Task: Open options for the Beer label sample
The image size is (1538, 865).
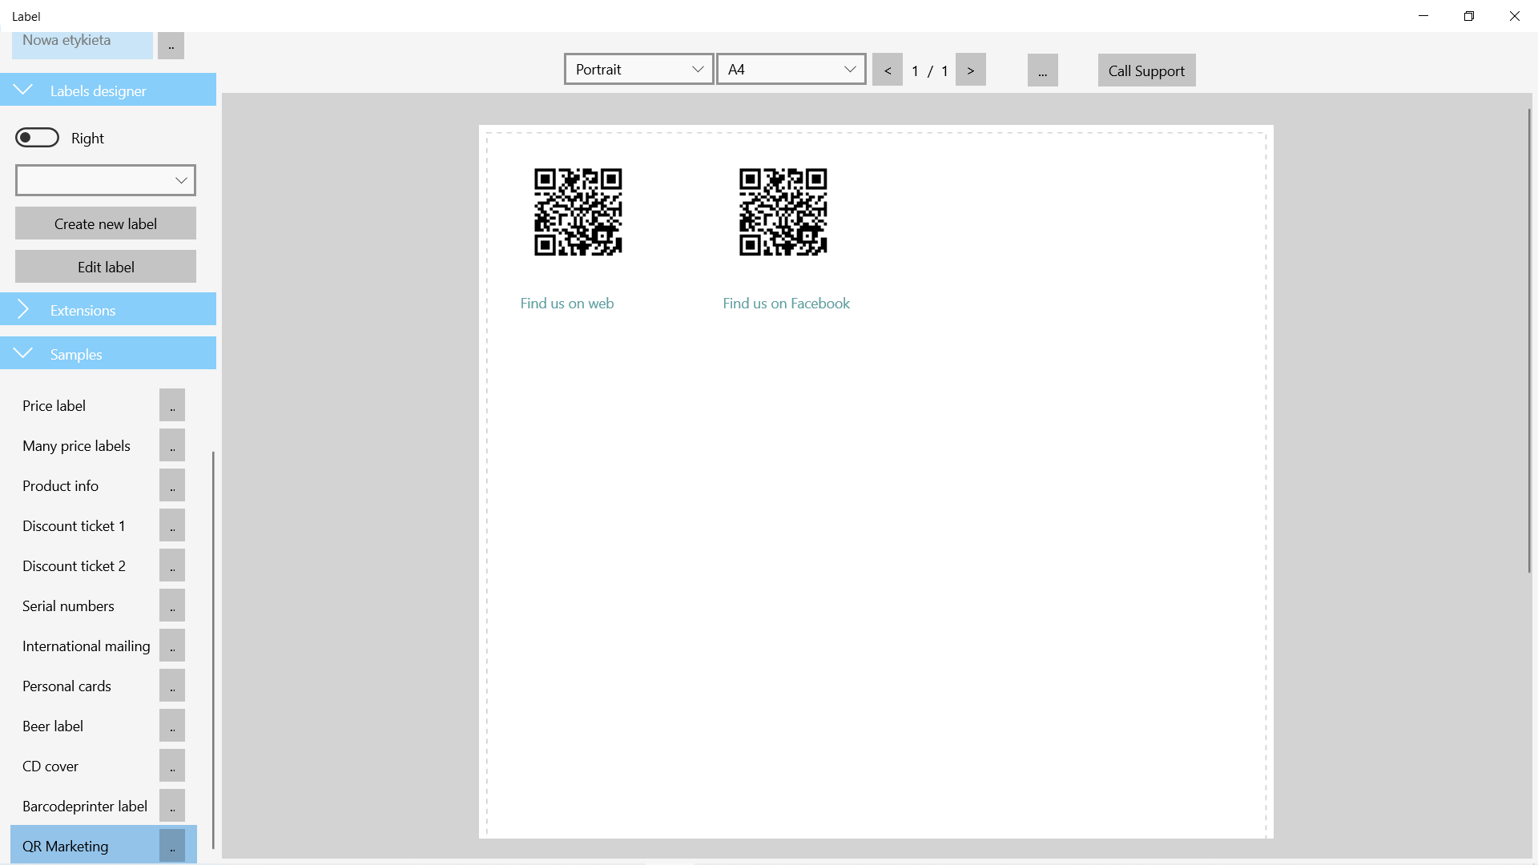Action: pyautogui.click(x=172, y=726)
